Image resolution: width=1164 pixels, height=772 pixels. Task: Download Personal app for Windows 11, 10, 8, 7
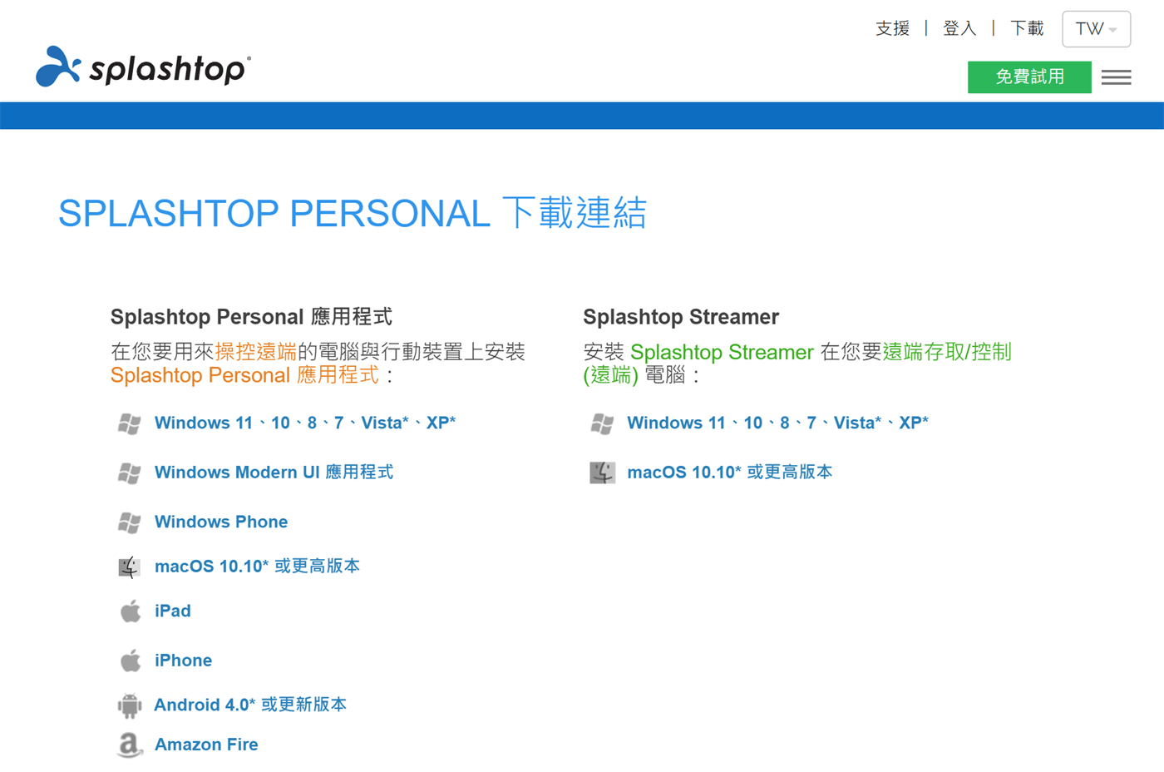pos(304,423)
